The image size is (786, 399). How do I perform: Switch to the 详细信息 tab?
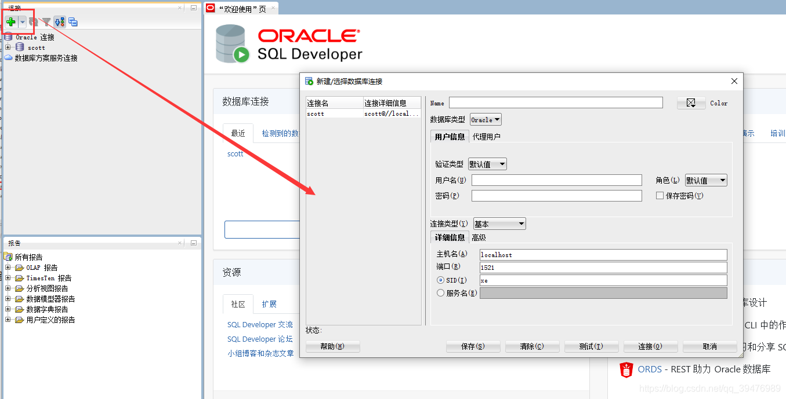450,237
